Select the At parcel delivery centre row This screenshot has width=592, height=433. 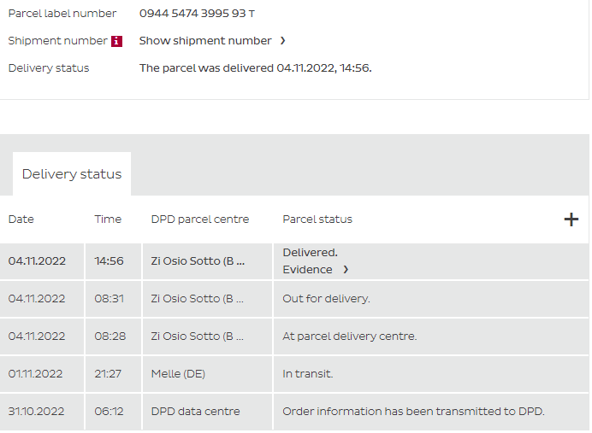point(349,336)
